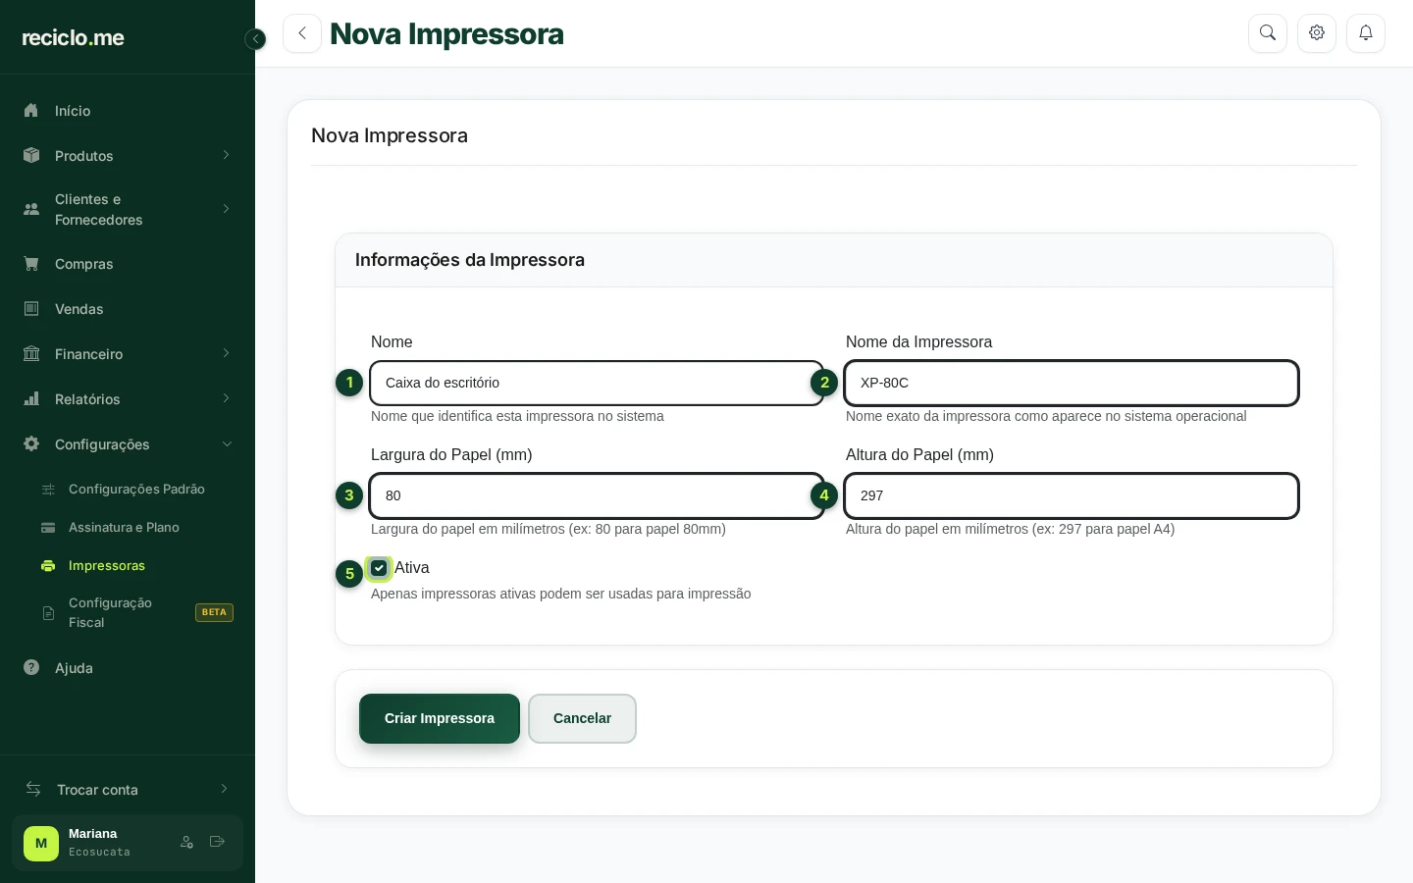1413x883 pixels.
Task: Expand the Trocar conta chevron
Action: [224, 789]
